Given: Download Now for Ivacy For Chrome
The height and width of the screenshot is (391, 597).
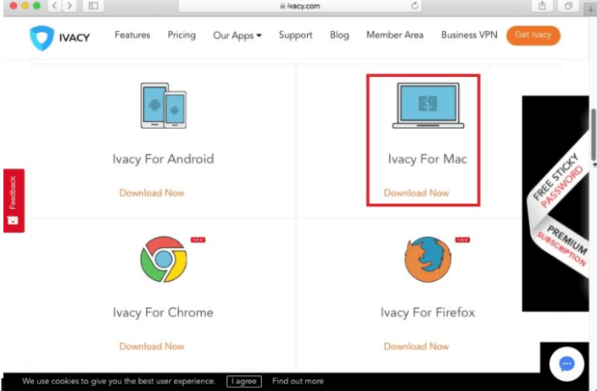Looking at the screenshot, I should pyautogui.click(x=152, y=346).
